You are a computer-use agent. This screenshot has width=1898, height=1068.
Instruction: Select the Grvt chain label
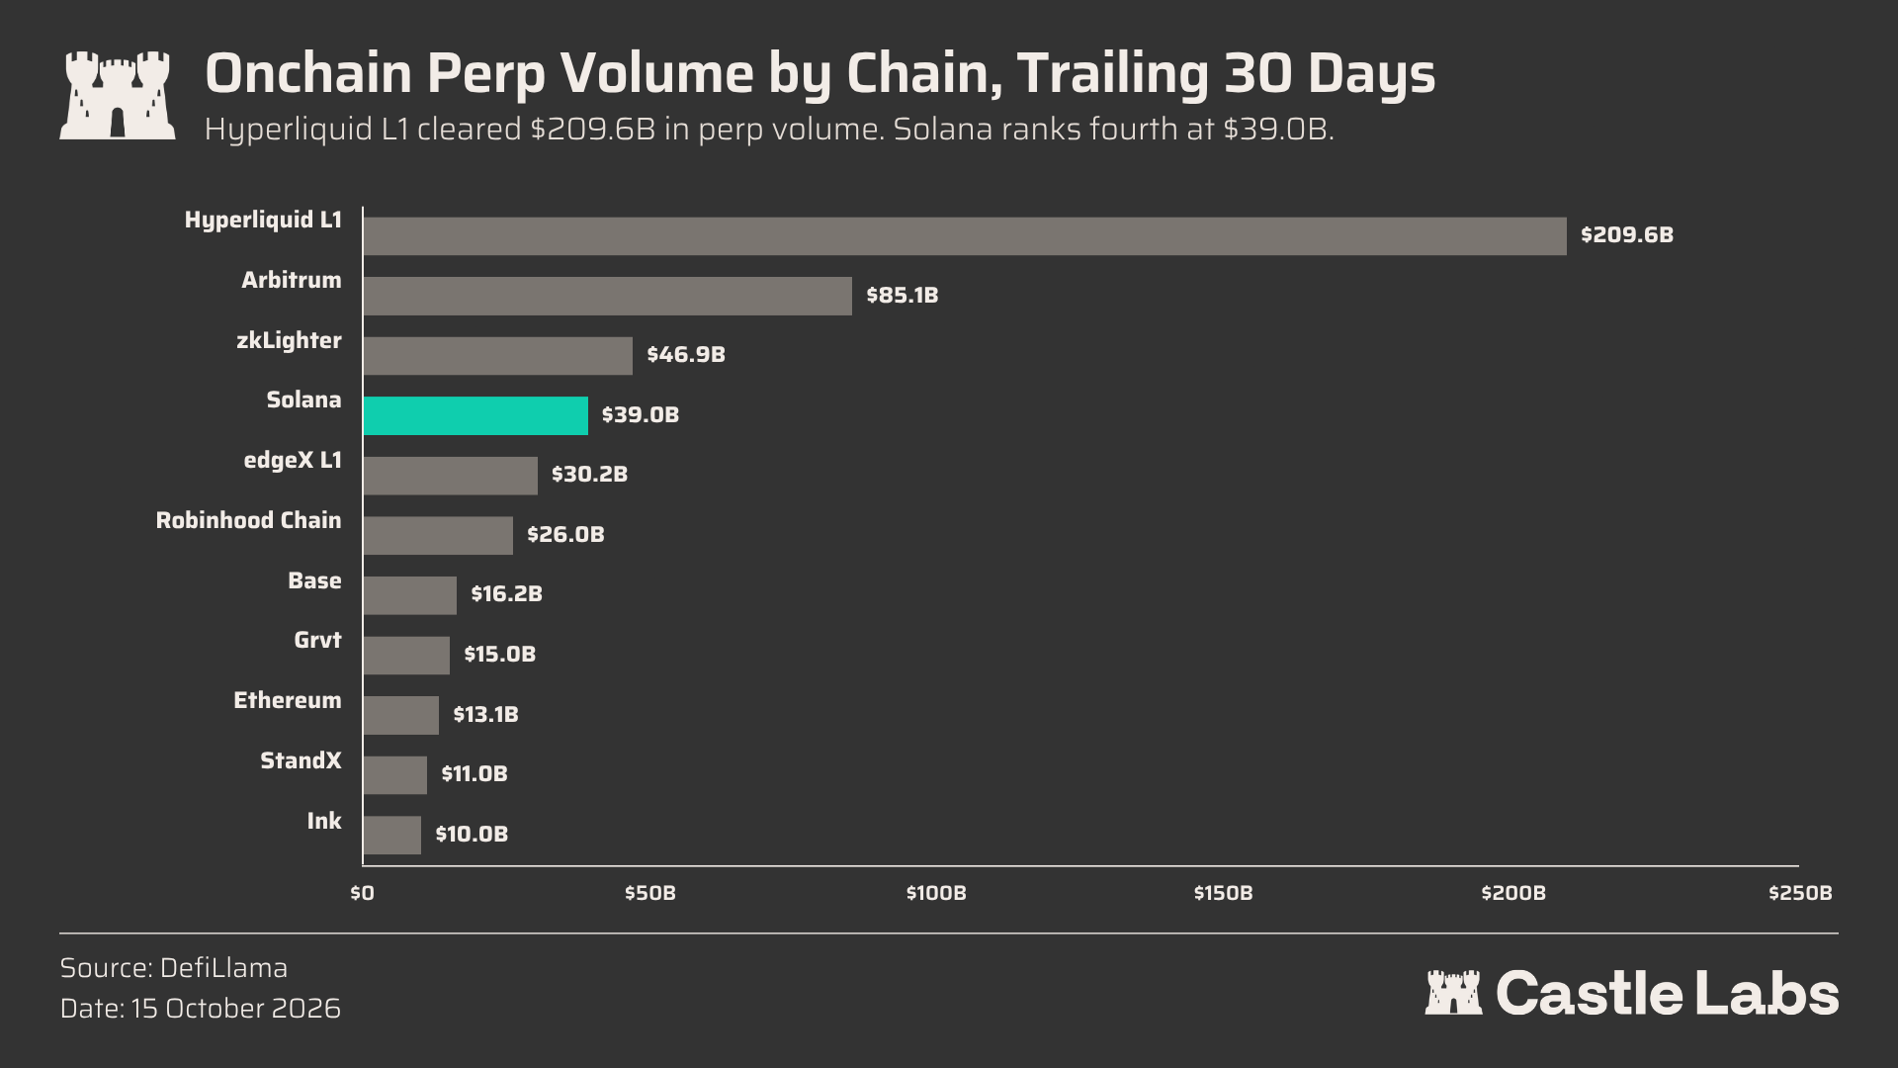point(317,641)
